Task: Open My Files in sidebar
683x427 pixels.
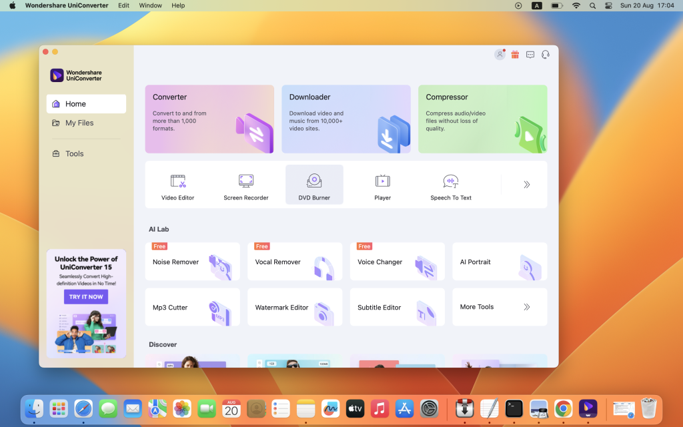Action: click(86, 123)
